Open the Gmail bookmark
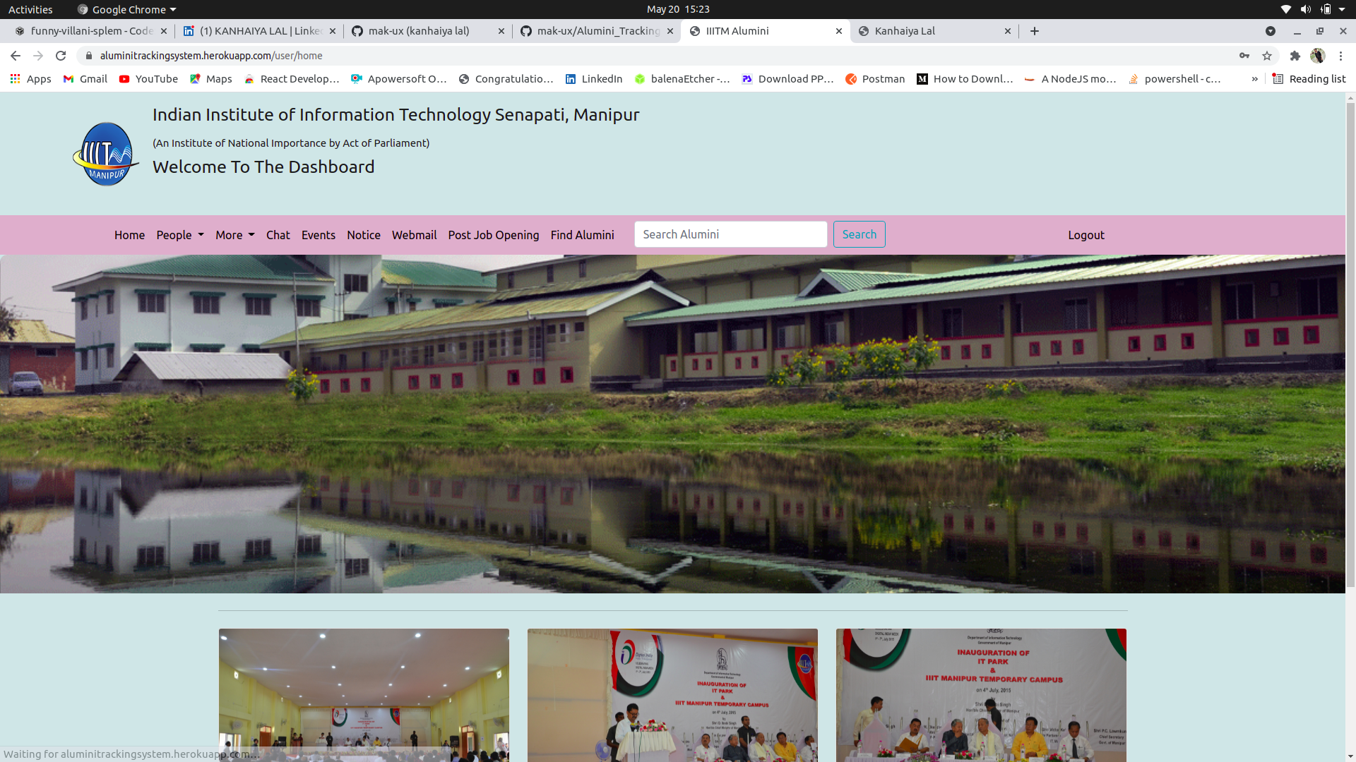 (85, 79)
